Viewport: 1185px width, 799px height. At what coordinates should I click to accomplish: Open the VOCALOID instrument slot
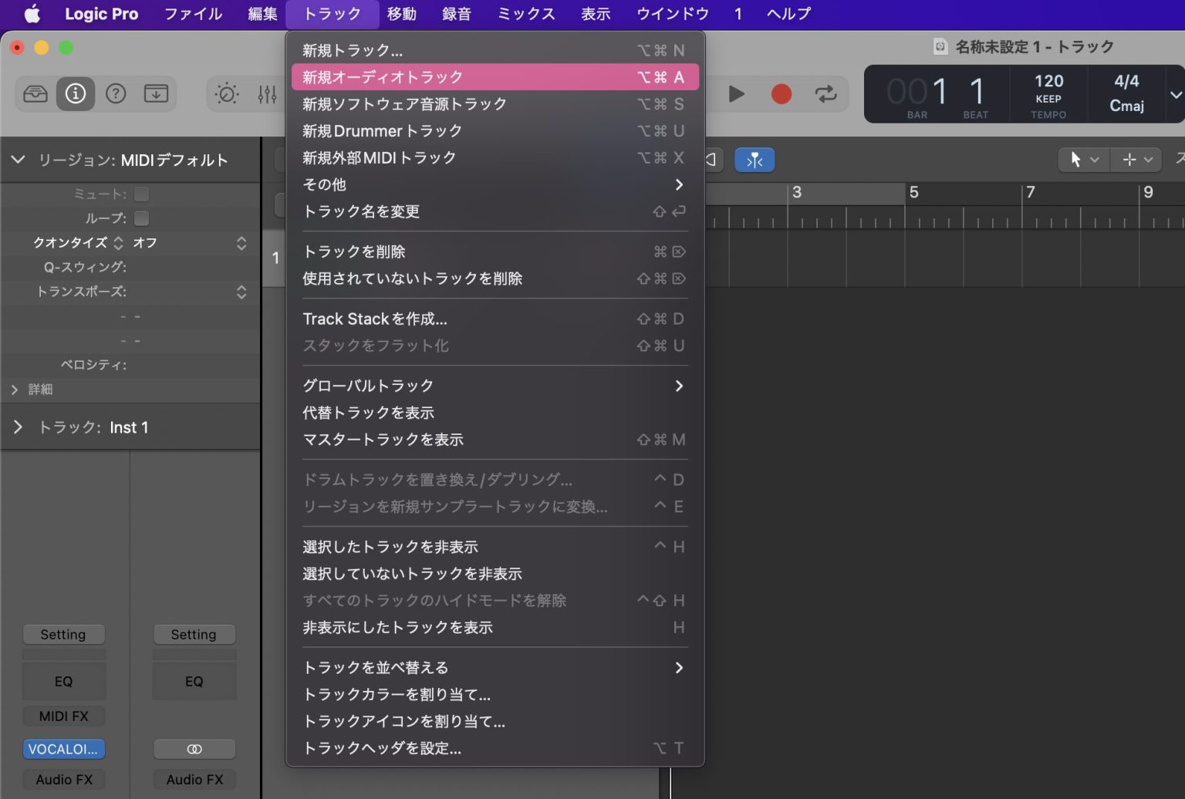pos(64,748)
